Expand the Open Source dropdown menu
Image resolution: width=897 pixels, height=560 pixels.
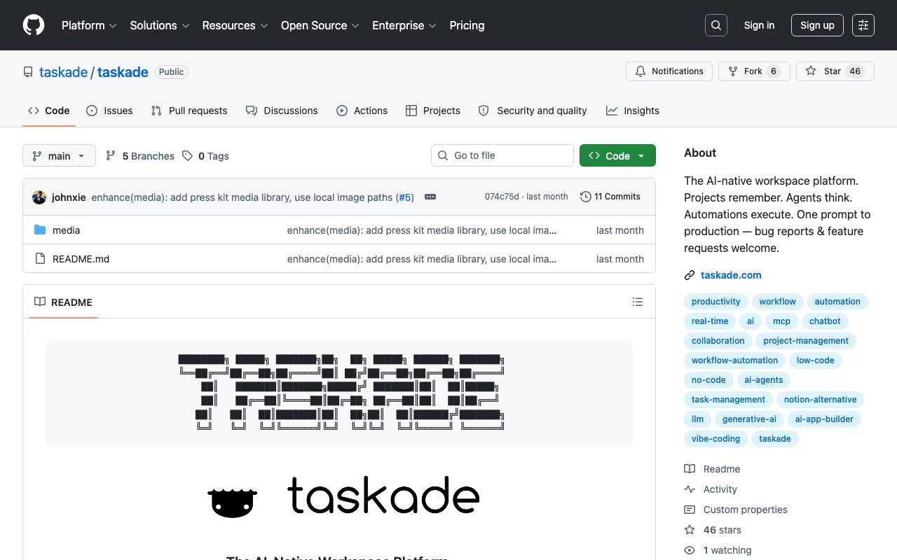320,25
